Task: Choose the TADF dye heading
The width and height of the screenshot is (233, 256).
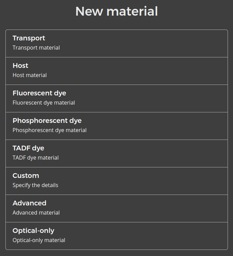Action: point(28,148)
